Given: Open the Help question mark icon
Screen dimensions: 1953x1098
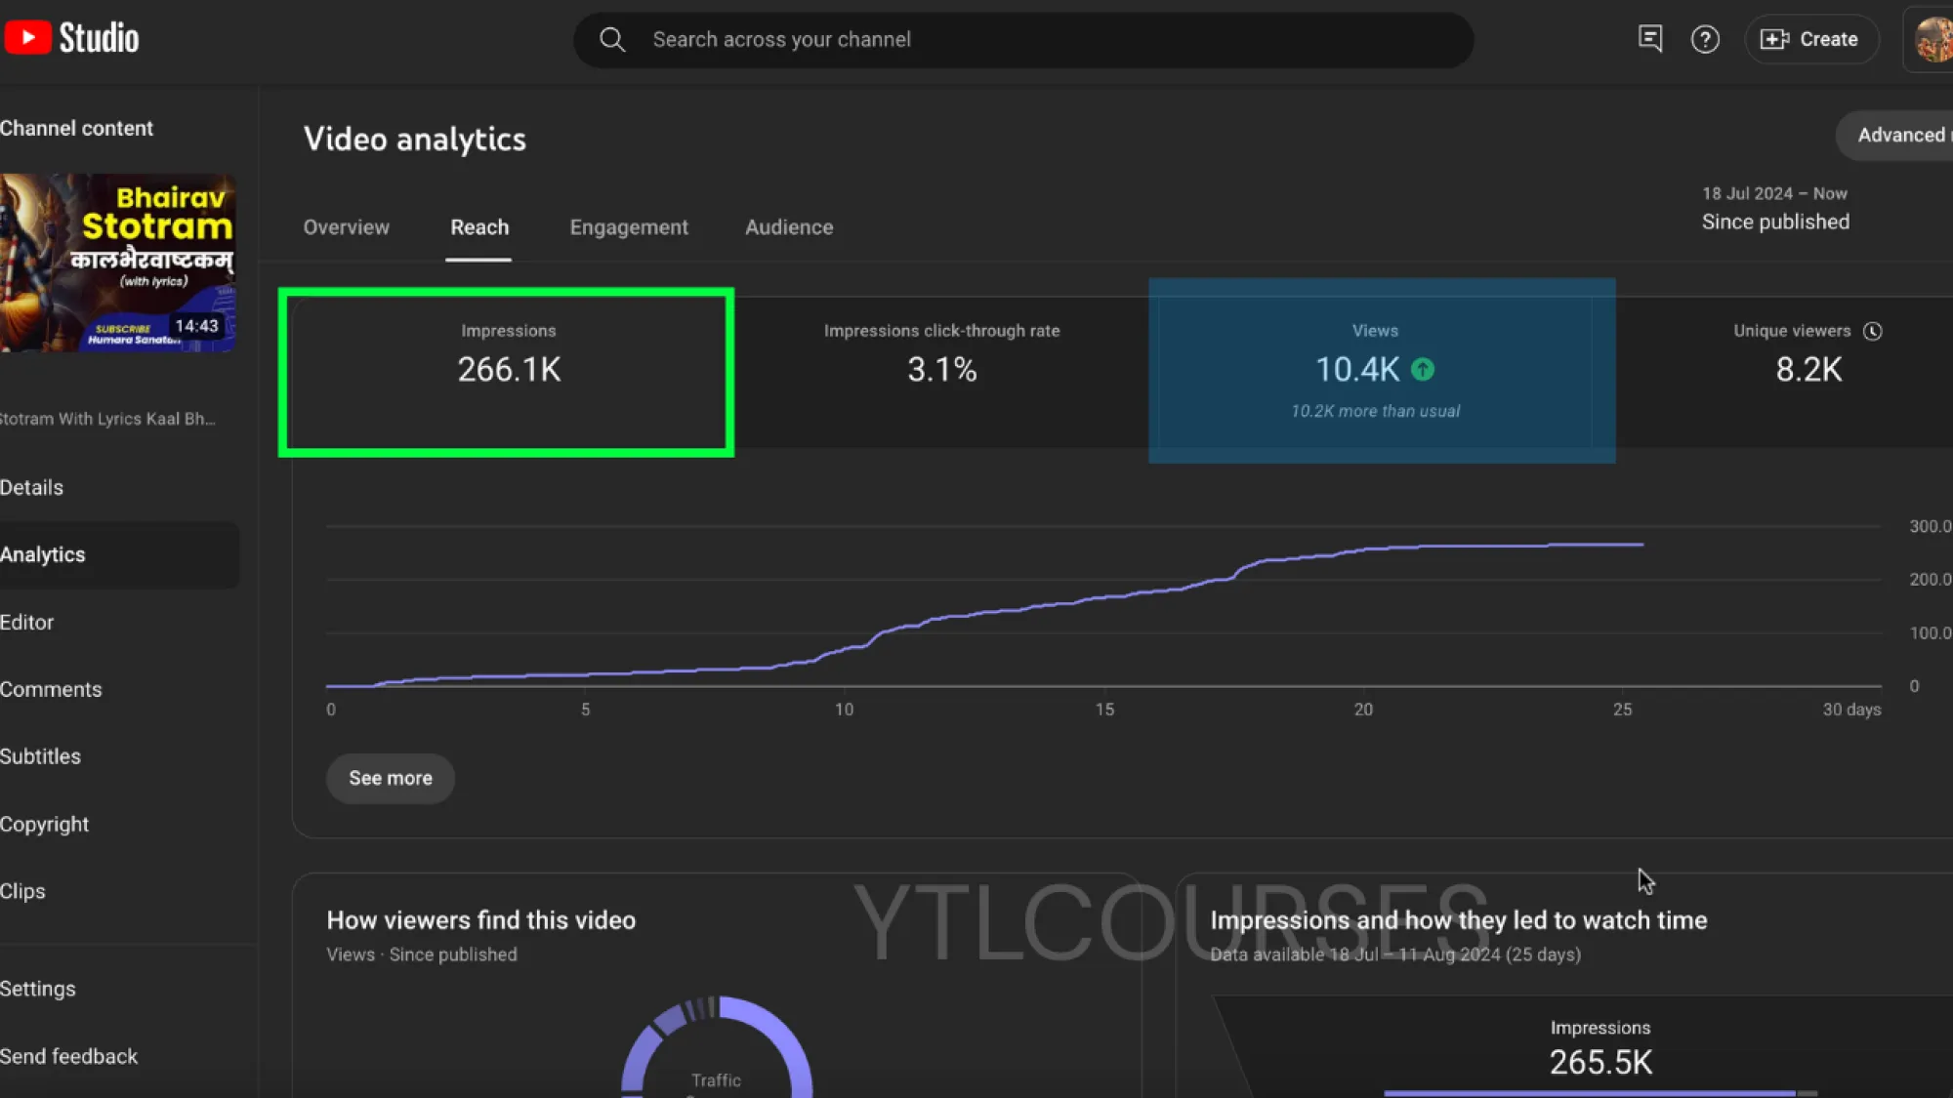Looking at the screenshot, I should (x=1705, y=39).
